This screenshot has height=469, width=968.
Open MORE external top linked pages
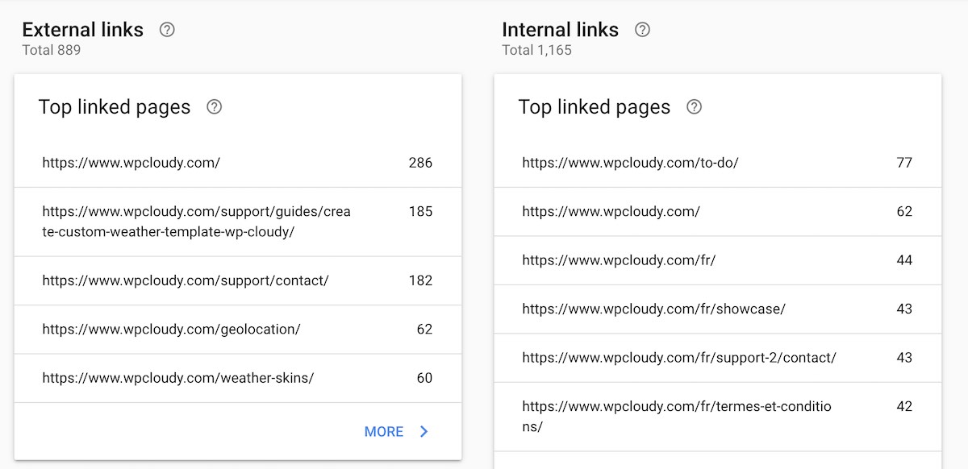click(397, 432)
